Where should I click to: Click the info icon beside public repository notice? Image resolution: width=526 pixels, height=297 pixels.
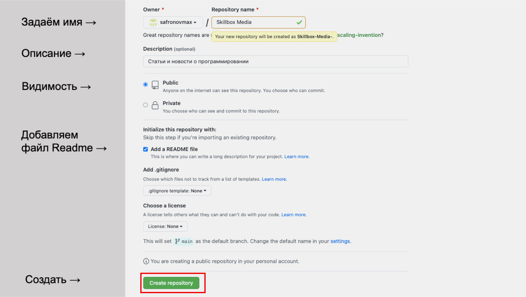coord(146,261)
